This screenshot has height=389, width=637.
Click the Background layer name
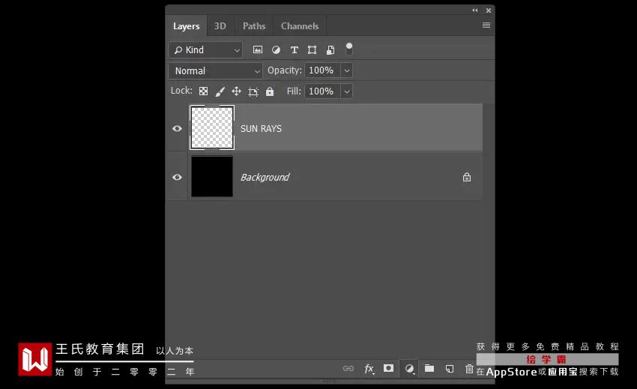(x=265, y=177)
